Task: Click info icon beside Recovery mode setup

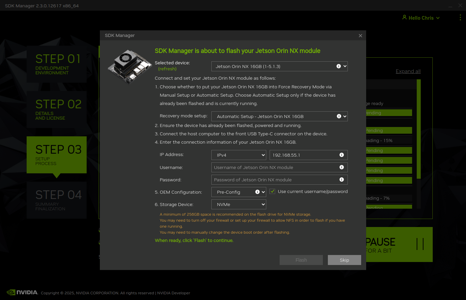Action: 339,116
